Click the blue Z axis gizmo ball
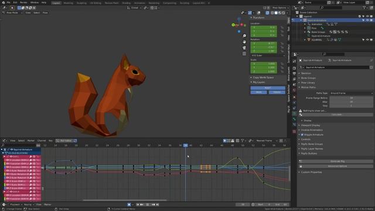Viewport: 375px width, 211px height. (239, 31)
